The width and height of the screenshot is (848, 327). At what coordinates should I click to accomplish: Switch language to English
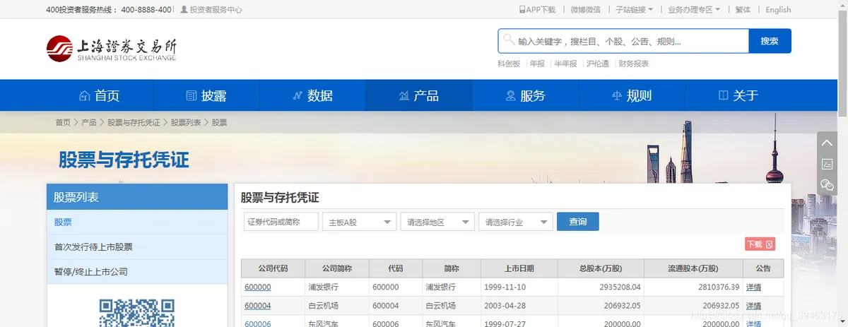click(778, 10)
